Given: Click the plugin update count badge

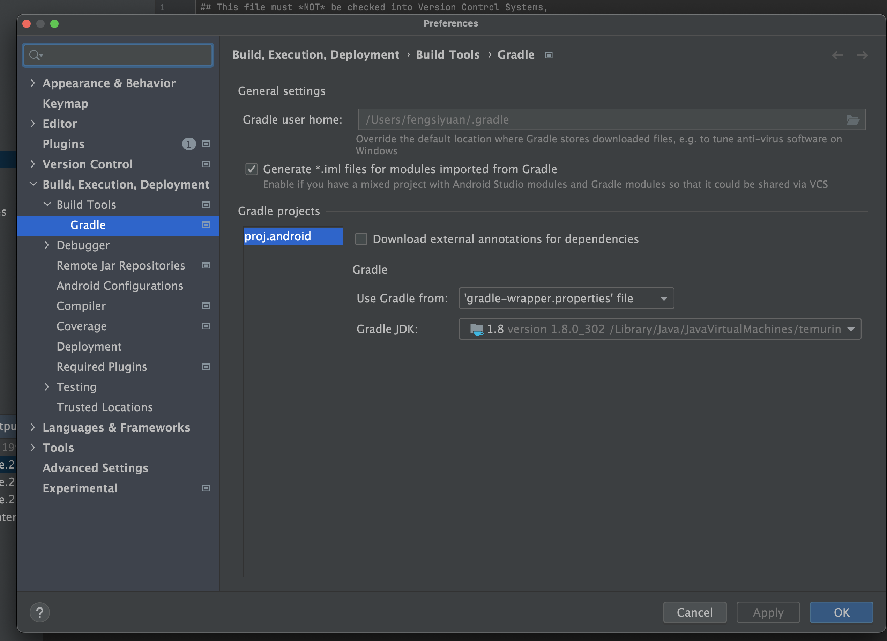Looking at the screenshot, I should 188,144.
